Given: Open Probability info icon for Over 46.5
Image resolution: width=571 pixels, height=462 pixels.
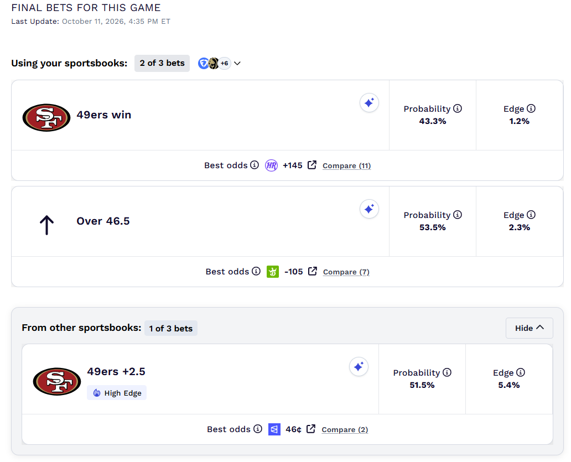Looking at the screenshot, I should tap(458, 215).
